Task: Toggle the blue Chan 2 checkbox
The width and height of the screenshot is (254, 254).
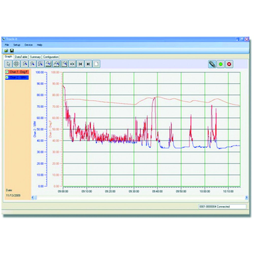Action: [x=7, y=77]
